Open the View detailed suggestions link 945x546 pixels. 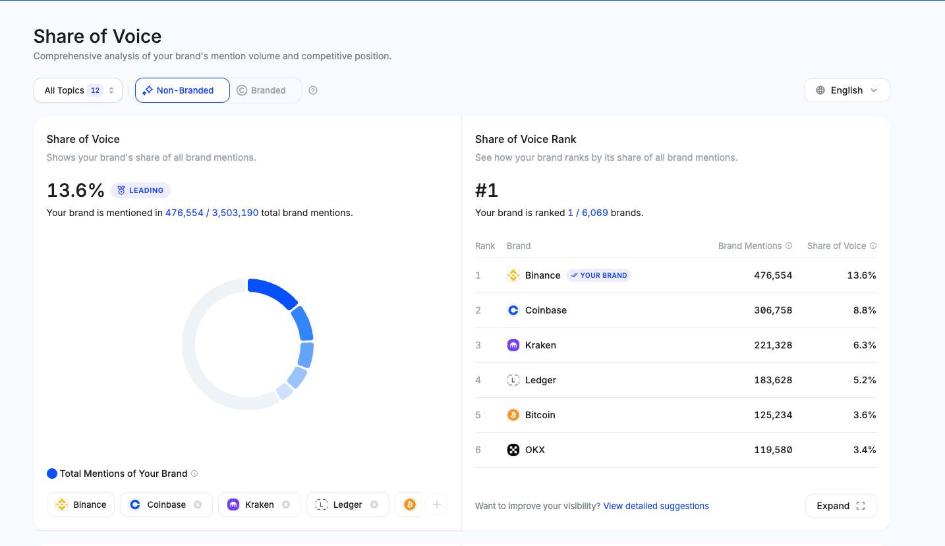click(656, 506)
